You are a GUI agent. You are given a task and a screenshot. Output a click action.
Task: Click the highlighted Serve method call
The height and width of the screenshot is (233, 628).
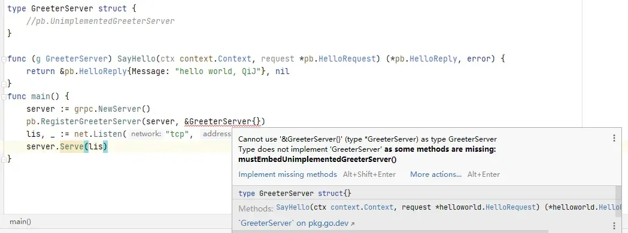coord(72,147)
